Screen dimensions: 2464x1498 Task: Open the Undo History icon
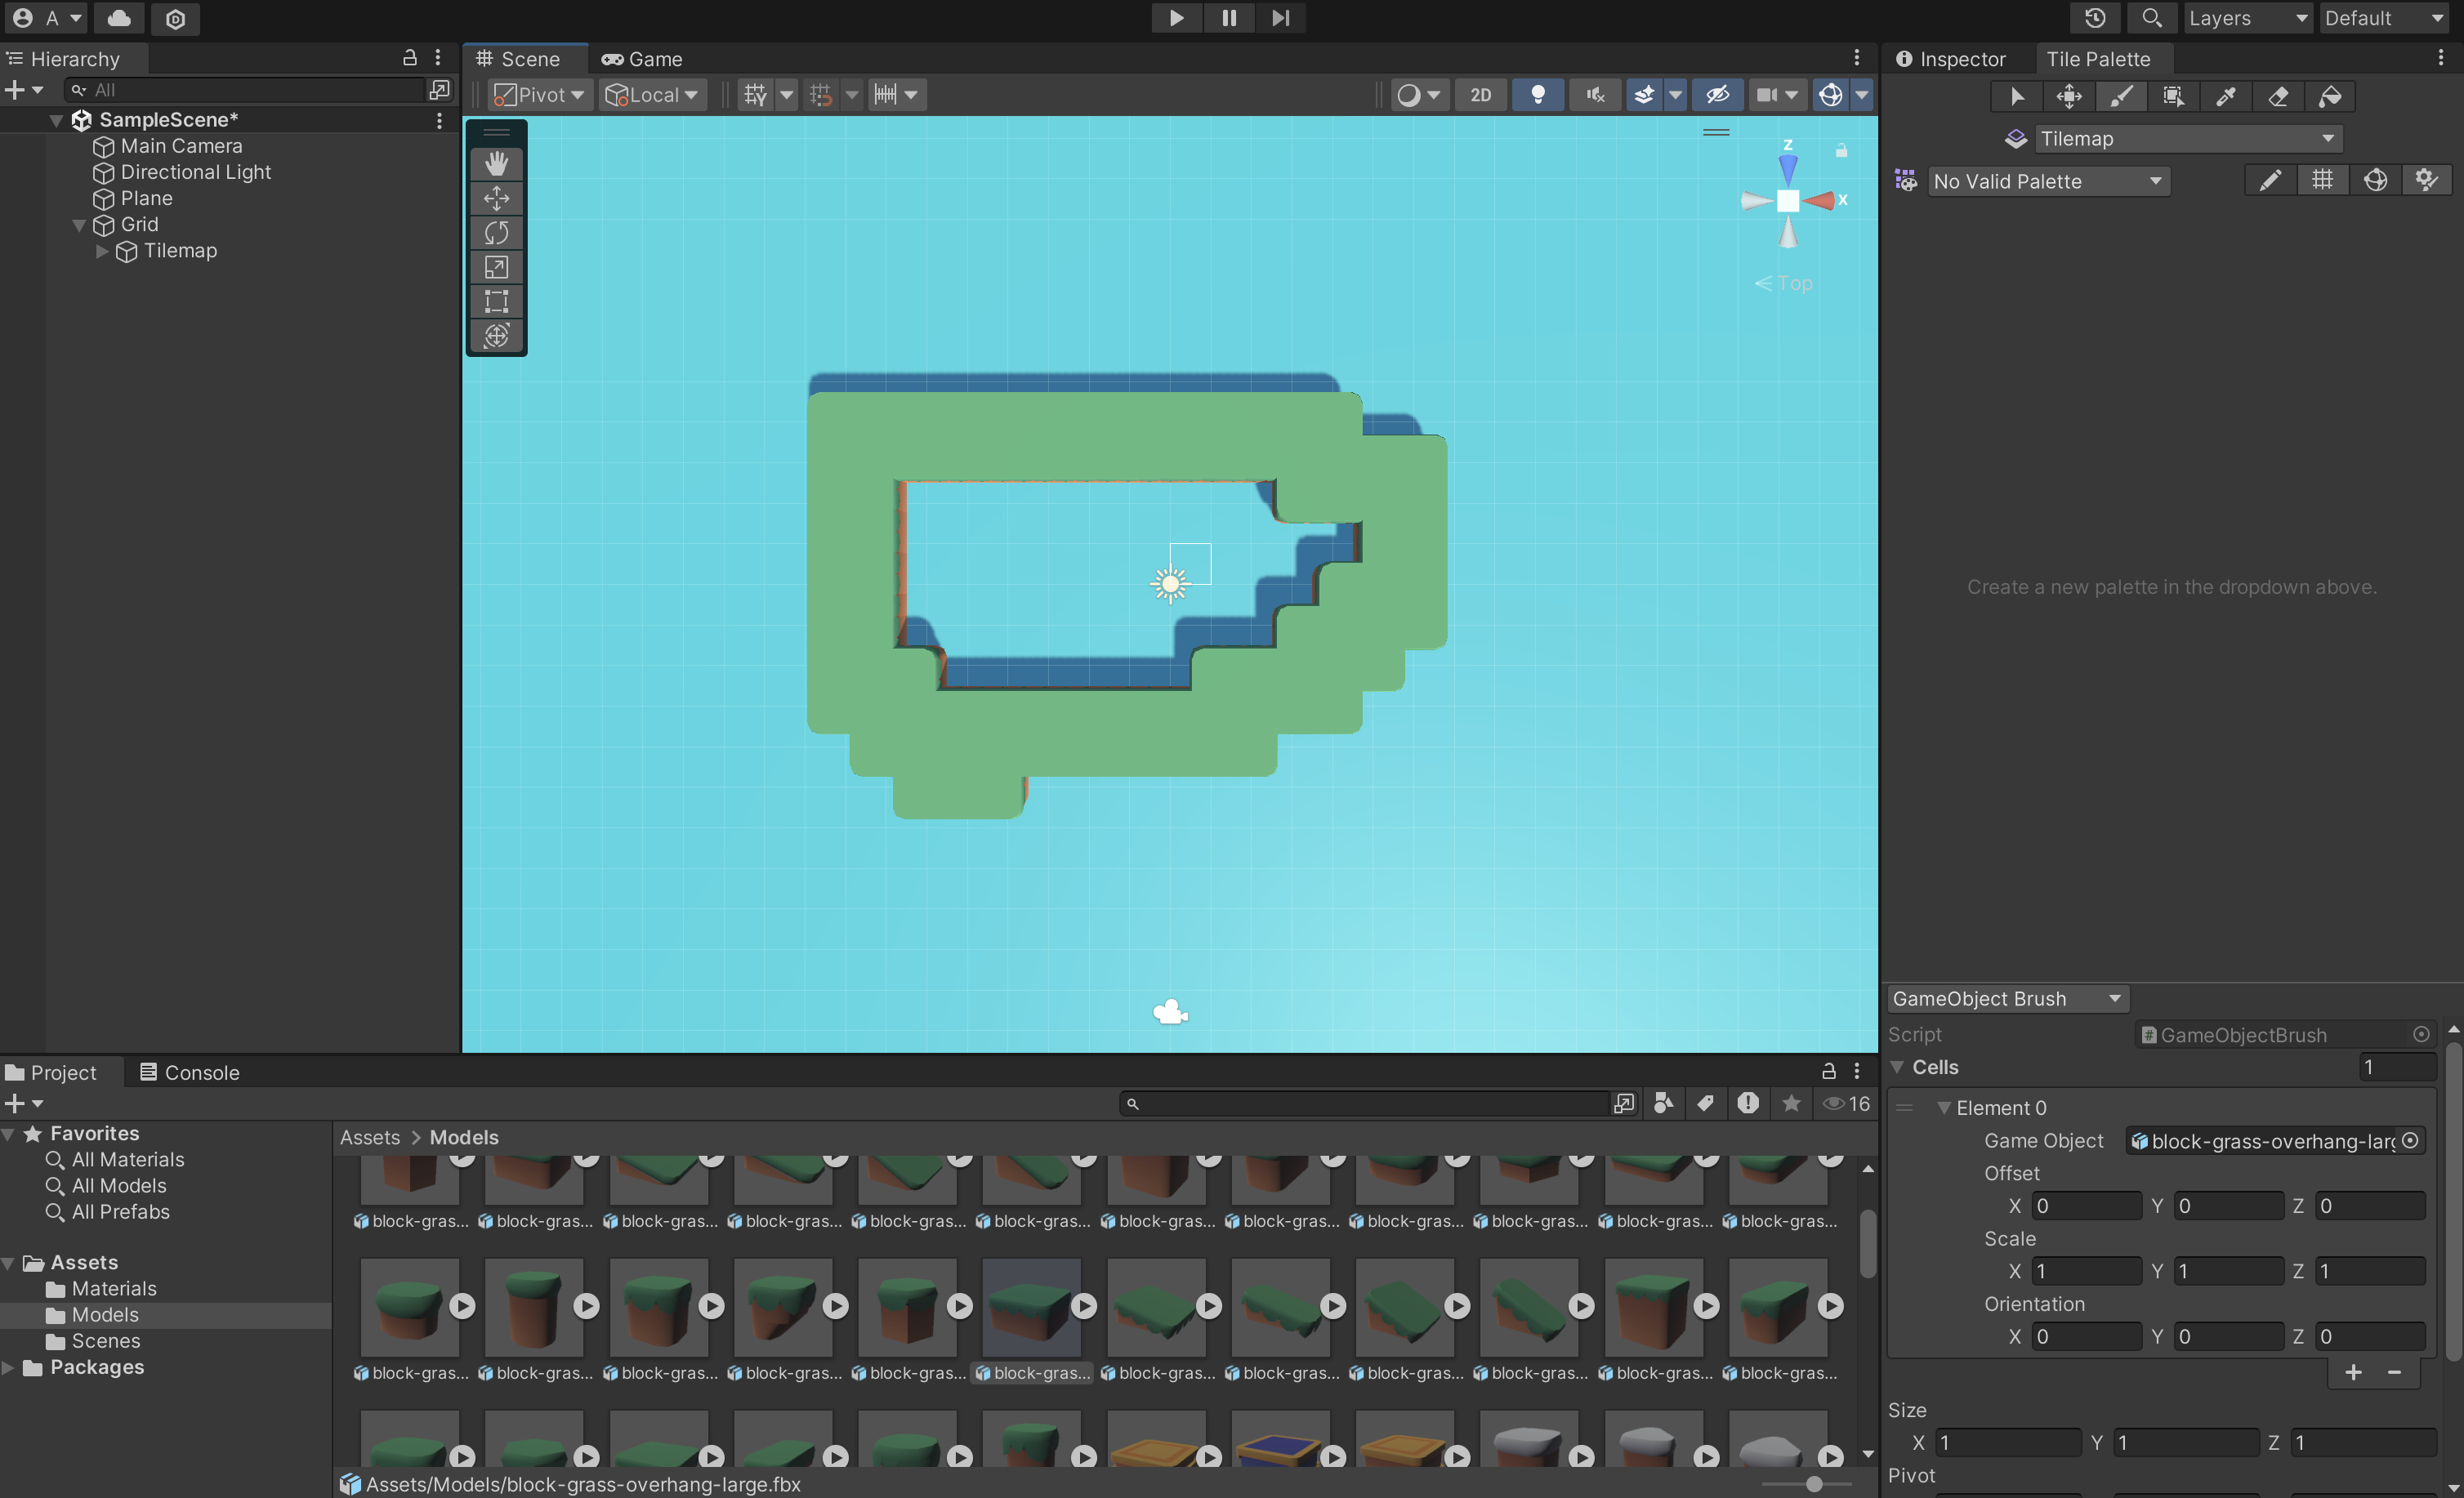2095,18
